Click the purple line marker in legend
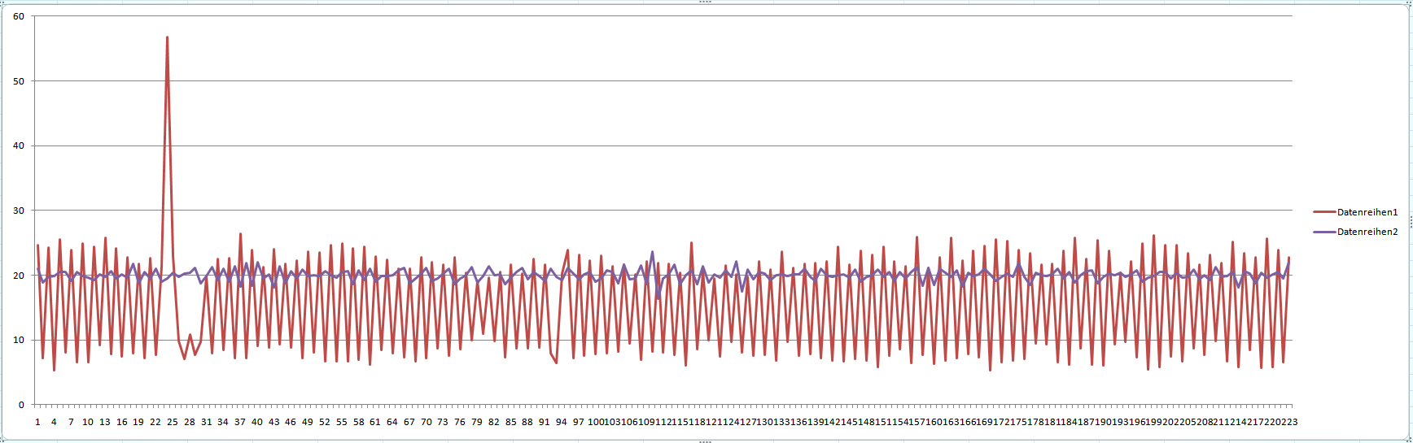 (1324, 232)
